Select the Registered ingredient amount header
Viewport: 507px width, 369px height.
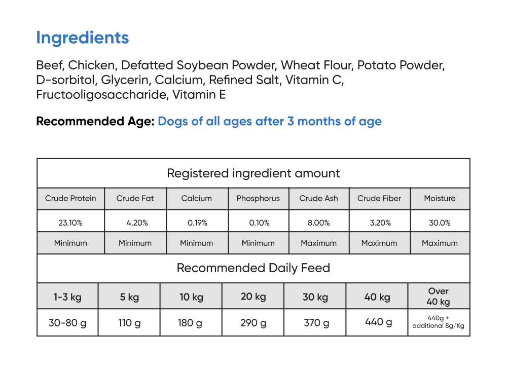[253, 173]
